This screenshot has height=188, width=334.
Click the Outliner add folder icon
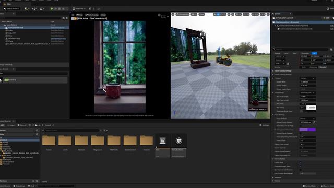point(64,18)
